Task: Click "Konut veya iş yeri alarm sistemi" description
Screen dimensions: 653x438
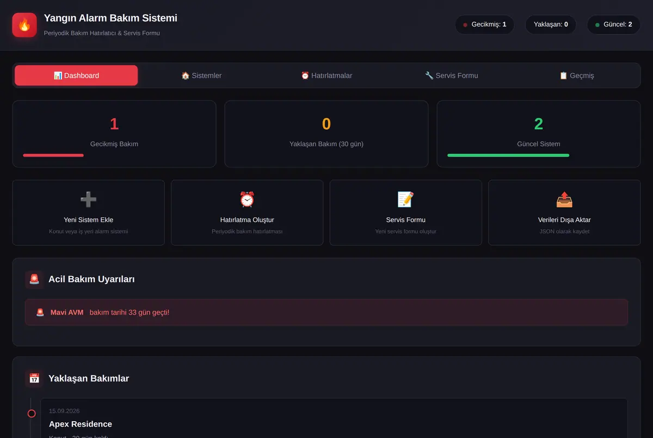Action: 88,231
